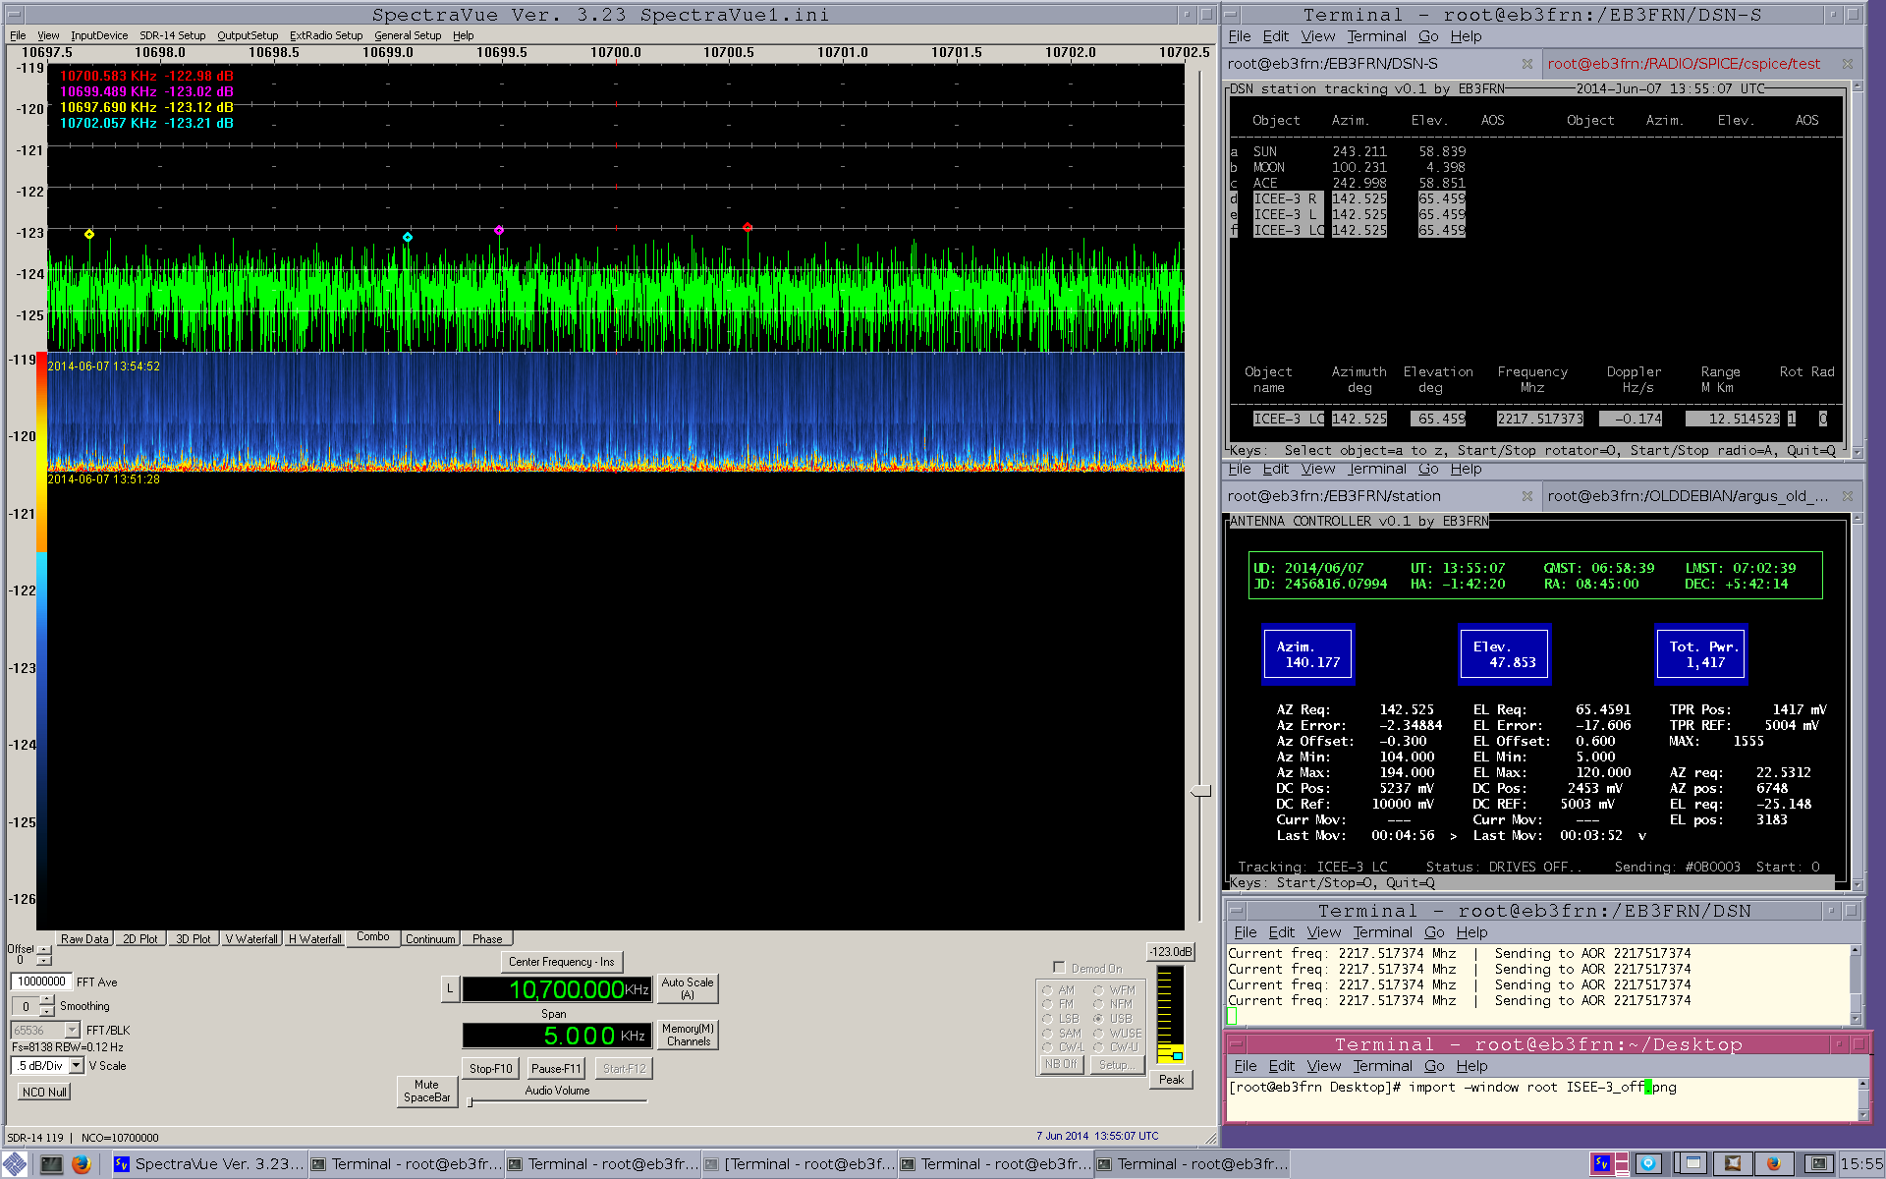Click yellow peak marker on spectrum

89,234
